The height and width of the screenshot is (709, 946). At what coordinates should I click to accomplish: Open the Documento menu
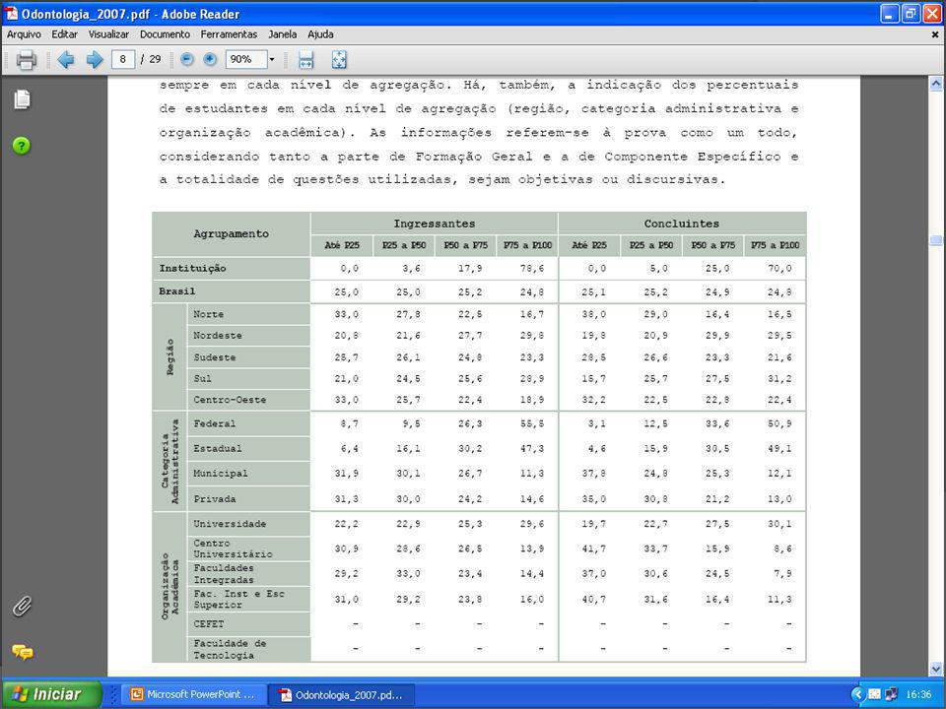point(165,34)
